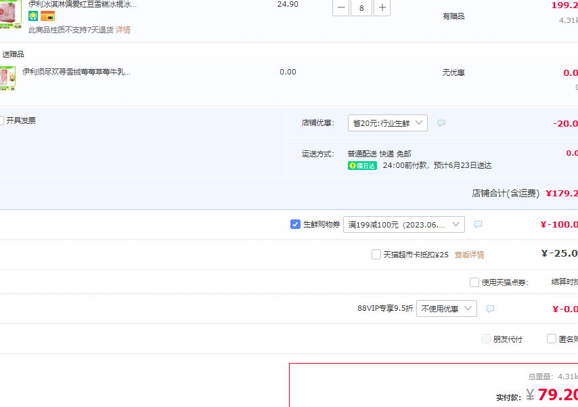This screenshot has height=407, width=578.
Task: Open the ice cream product thumbnail
Action: click(10, 14)
